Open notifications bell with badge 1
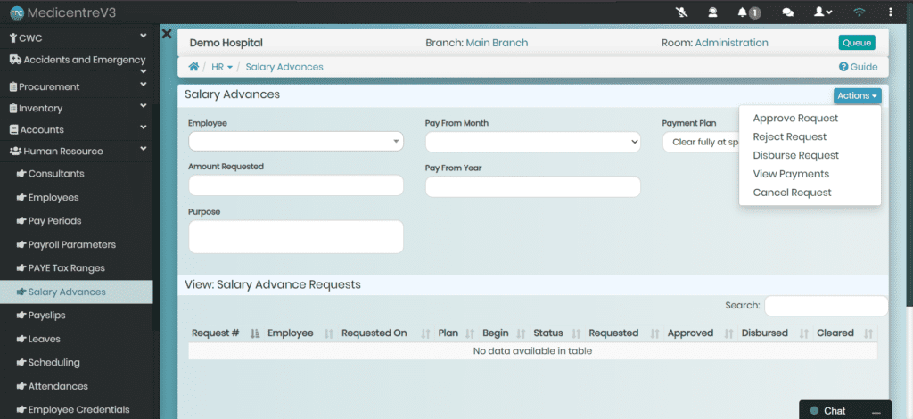913x419 pixels. click(x=749, y=12)
